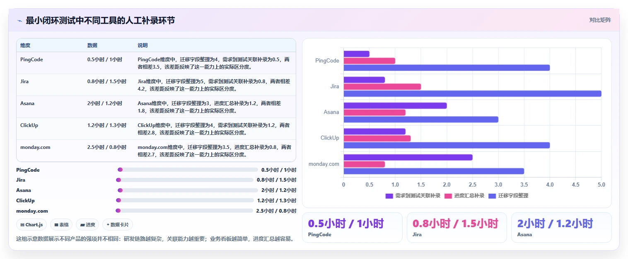The height and width of the screenshot is (259, 628).
Task: Click table value 2.5小时 / 0.8小时
Action: [107, 147]
